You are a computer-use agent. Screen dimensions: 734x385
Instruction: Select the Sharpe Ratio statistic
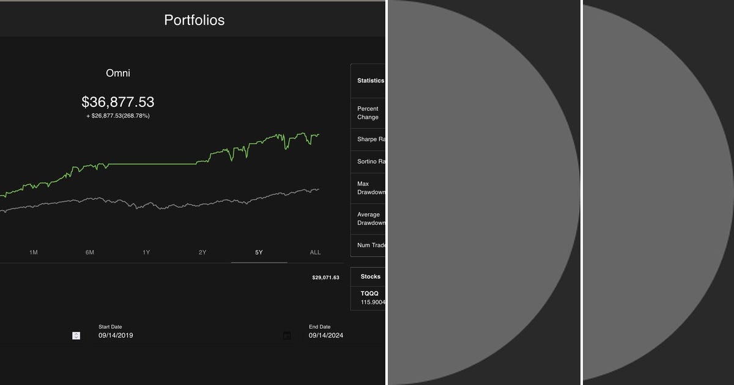[370, 139]
